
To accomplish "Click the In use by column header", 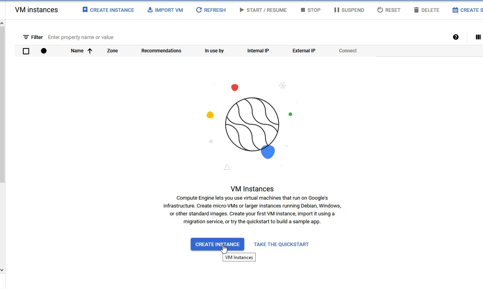I will (214, 51).
